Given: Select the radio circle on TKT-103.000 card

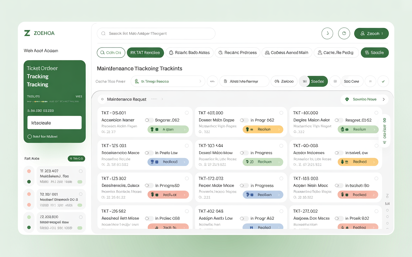Looking at the screenshot, I should click(281, 113).
